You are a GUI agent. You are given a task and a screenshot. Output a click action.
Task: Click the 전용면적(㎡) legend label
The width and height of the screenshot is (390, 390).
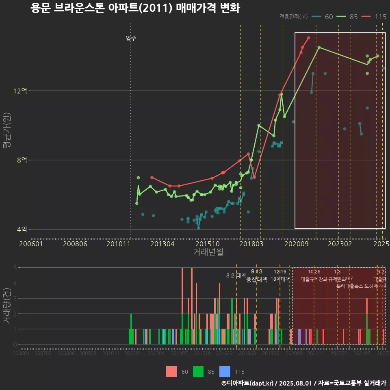coord(293,17)
